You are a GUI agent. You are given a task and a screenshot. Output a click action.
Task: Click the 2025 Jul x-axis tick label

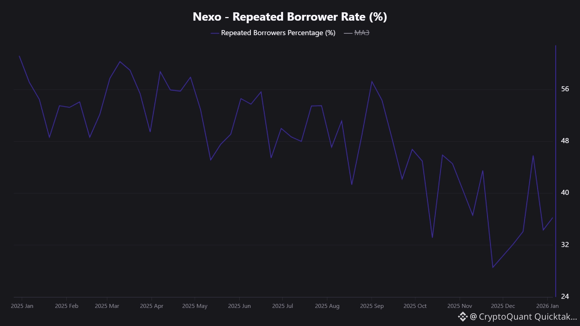click(x=282, y=306)
